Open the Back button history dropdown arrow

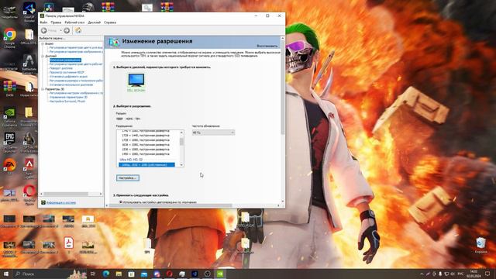click(60, 30)
